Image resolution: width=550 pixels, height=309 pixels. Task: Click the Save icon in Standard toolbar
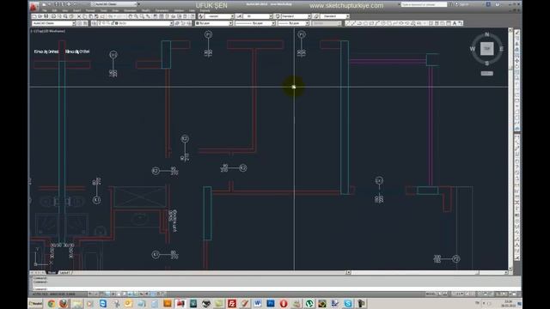[46, 16]
